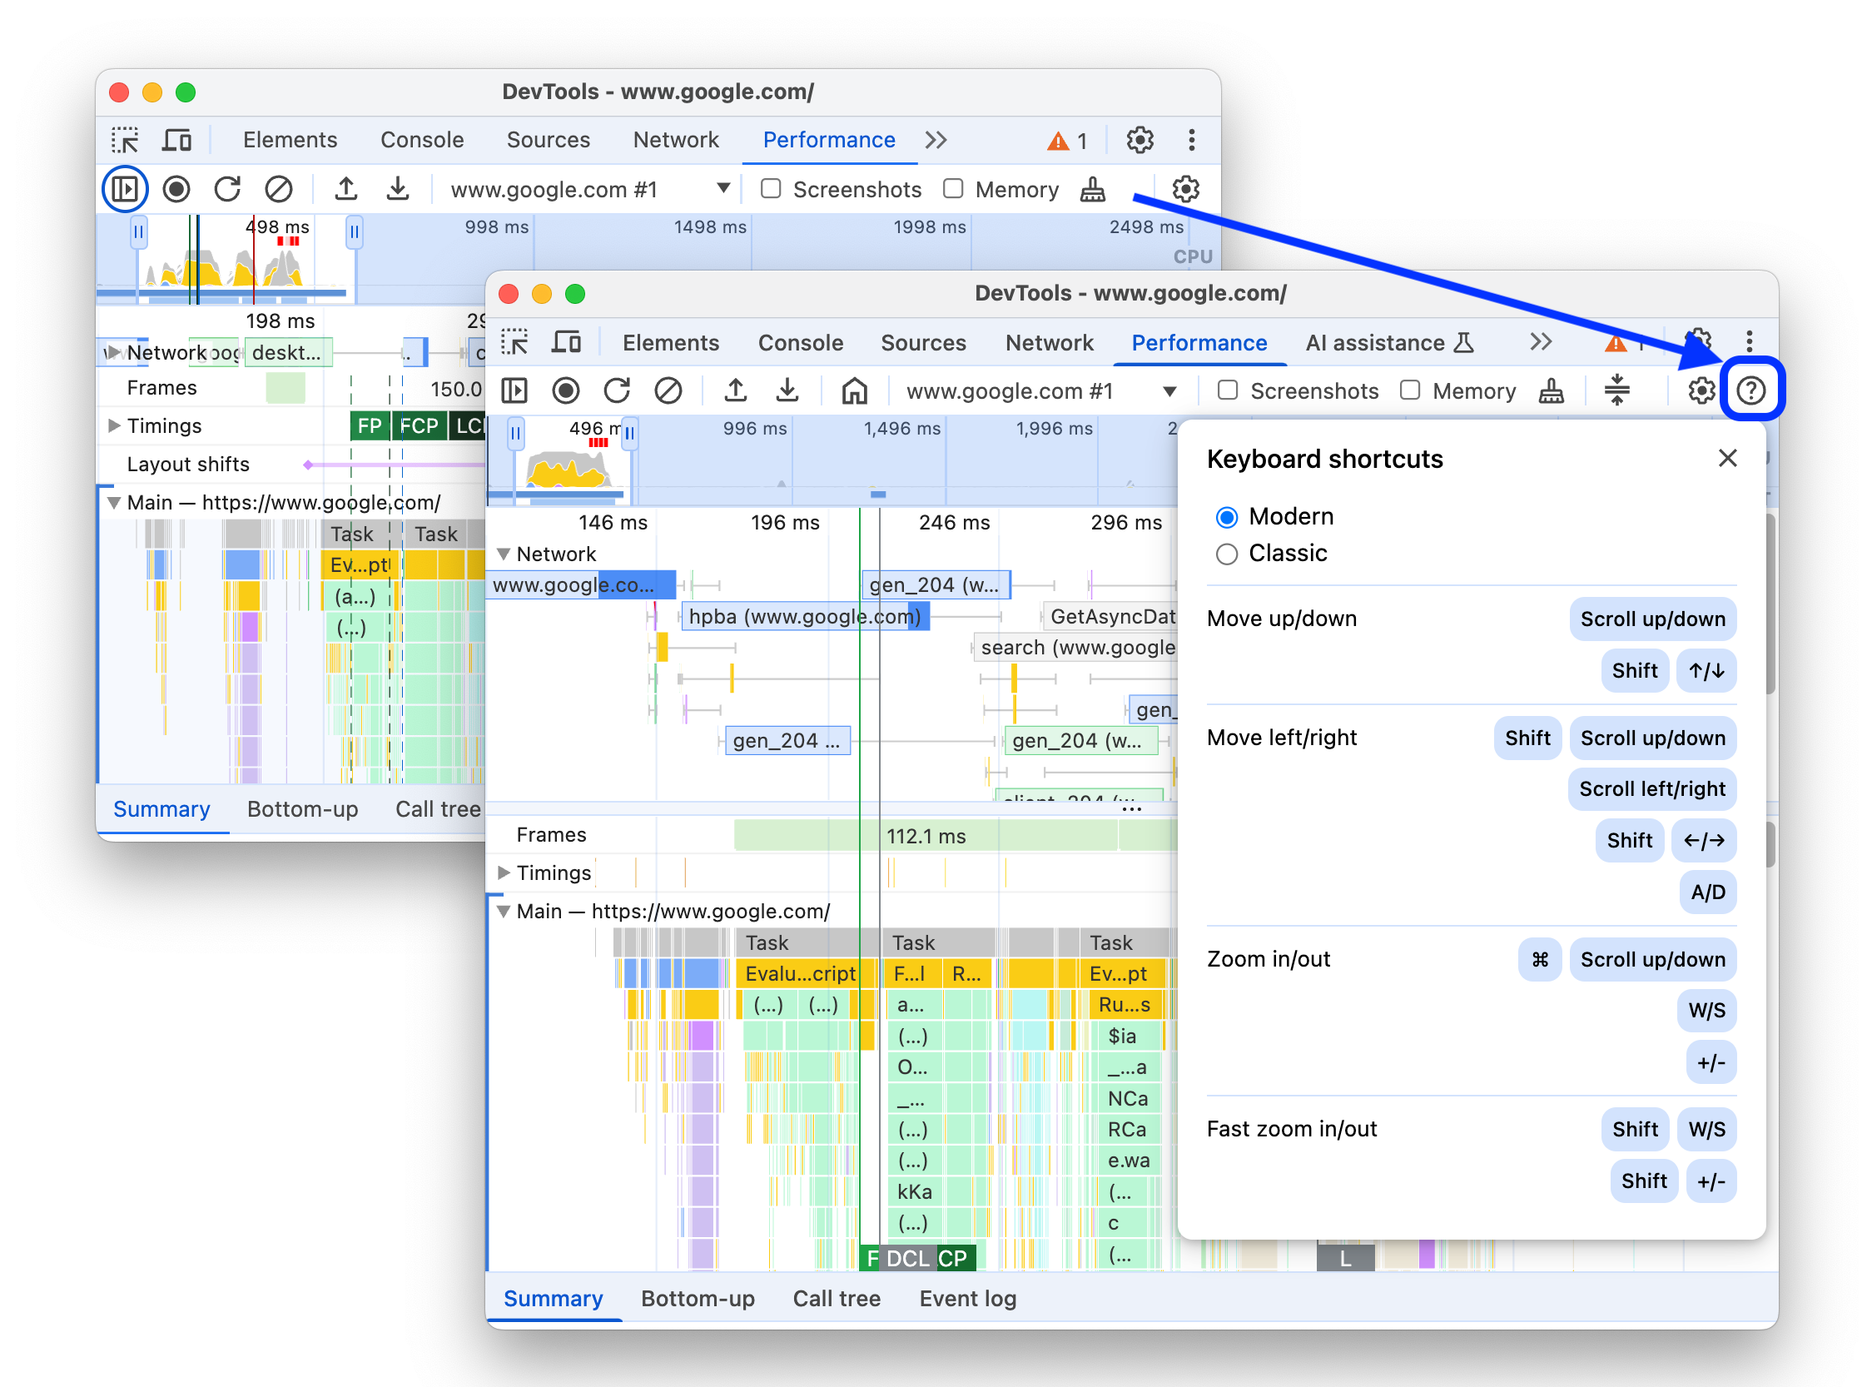The image size is (1862, 1387).
Task: Click the clear recording icon
Action: click(x=666, y=389)
